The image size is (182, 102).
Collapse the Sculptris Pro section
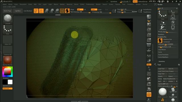[x=162, y=37]
